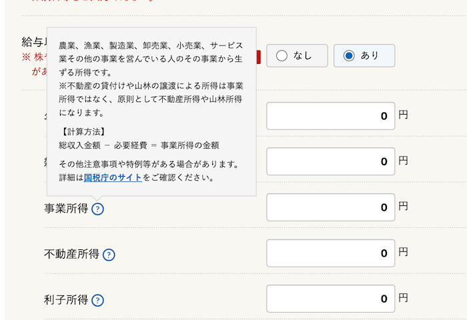Click the 【計算方法】 heading in the tooltip
Image resolution: width=467 pixels, height=320 pixels.
82,131
